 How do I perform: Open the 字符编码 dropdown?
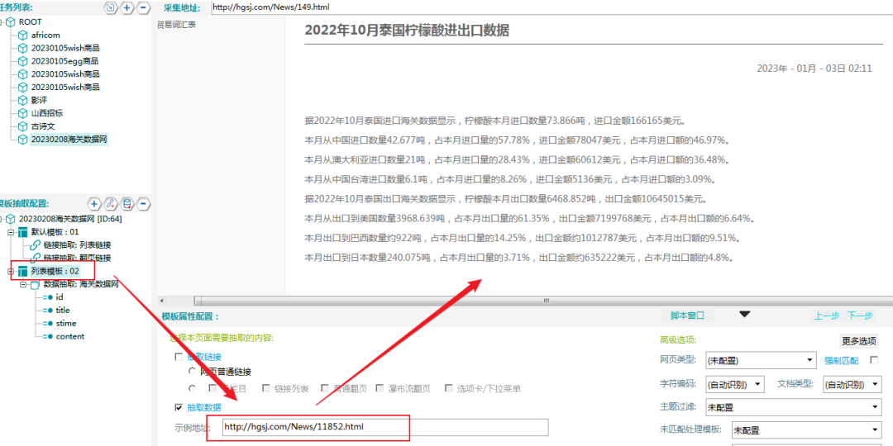(734, 384)
